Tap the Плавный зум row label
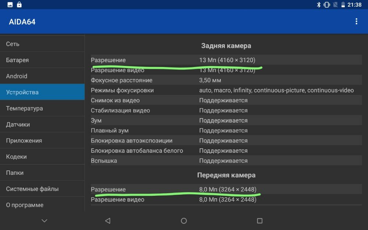This screenshot has height=230, width=368. click(110, 131)
